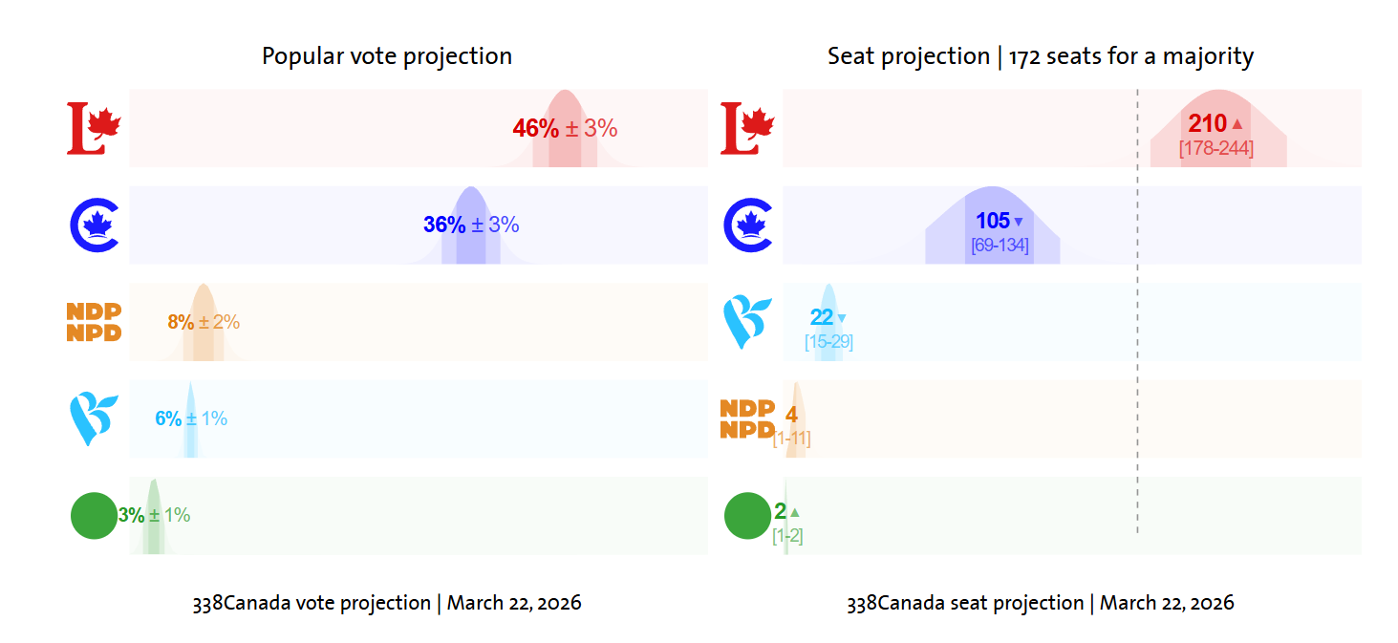Click the Bloc 22 seat projection number
The height and width of the screenshot is (643, 1398).
coord(822,317)
